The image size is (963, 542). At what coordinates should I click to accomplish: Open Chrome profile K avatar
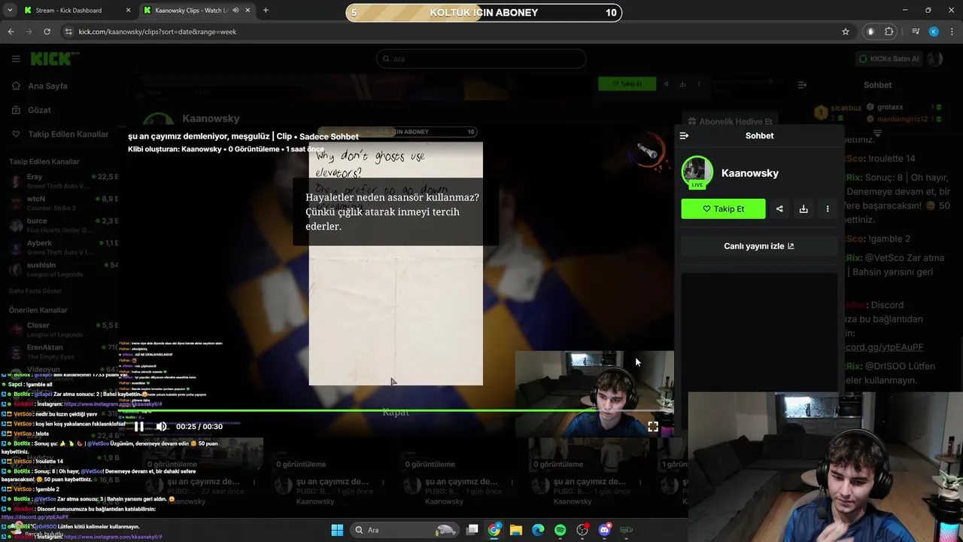(x=934, y=32)
